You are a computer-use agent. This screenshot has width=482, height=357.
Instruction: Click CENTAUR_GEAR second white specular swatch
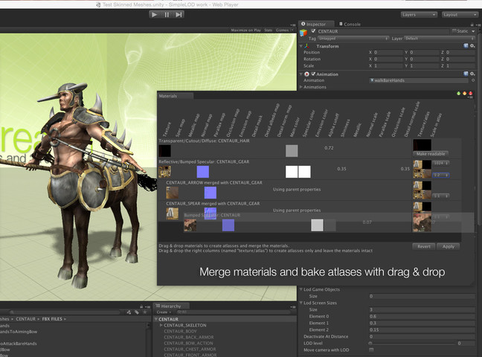[305, 172]
